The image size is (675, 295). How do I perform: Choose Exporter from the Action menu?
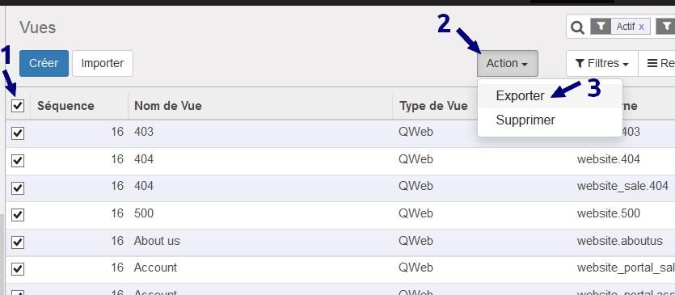click(x=520, y=95)
